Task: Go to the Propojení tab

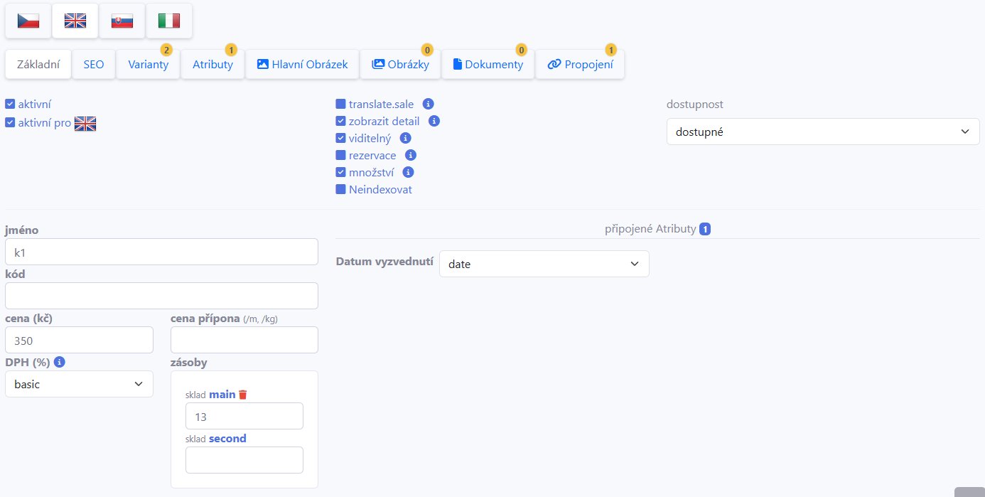Action: [x=579, y=65]
